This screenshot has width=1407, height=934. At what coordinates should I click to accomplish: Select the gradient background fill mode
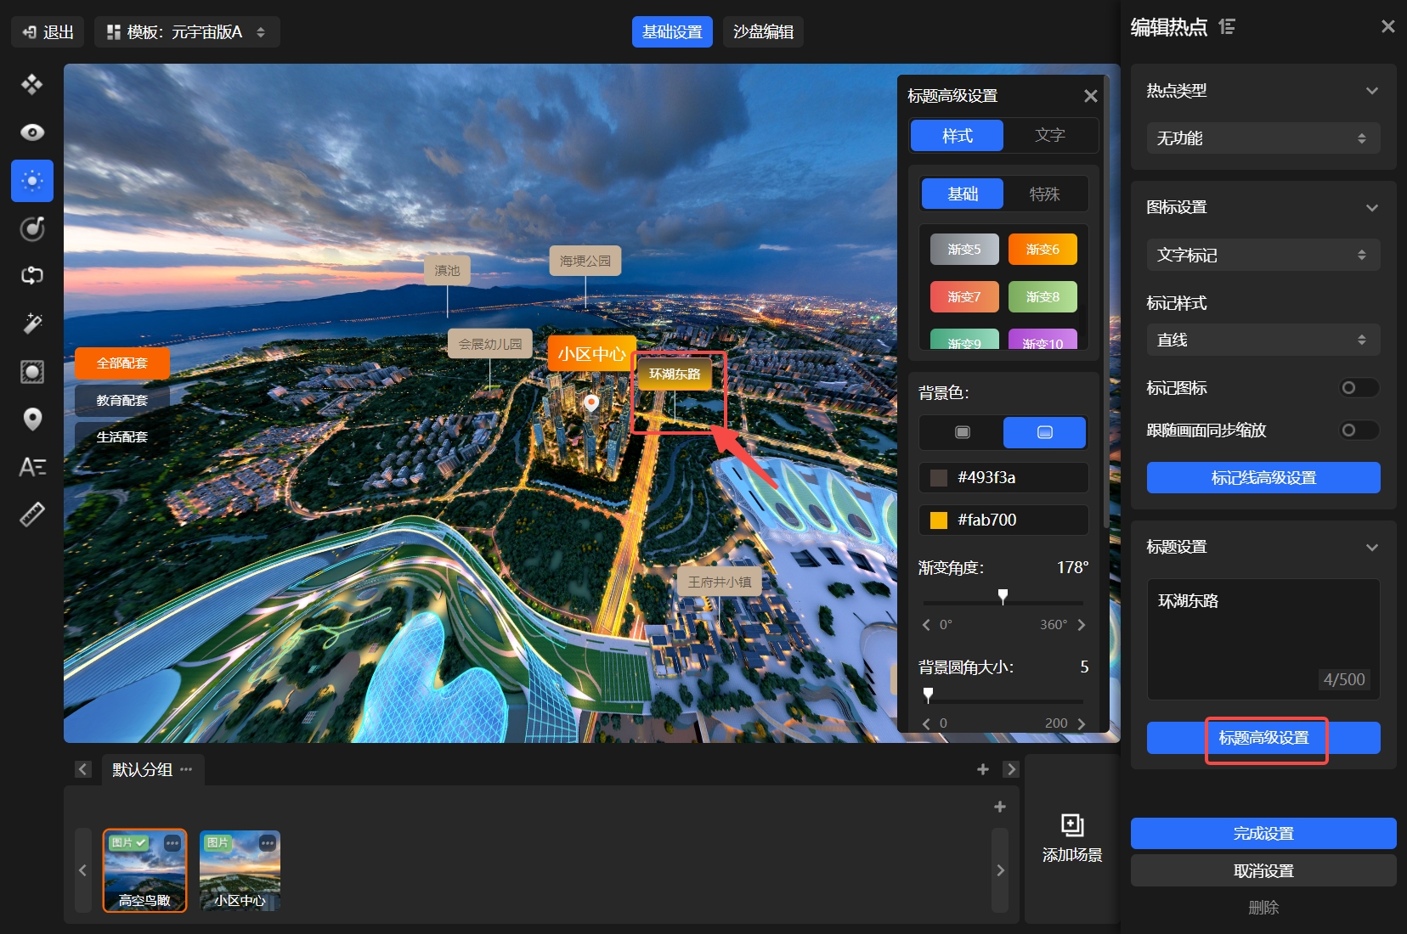tap(1044, 432)
